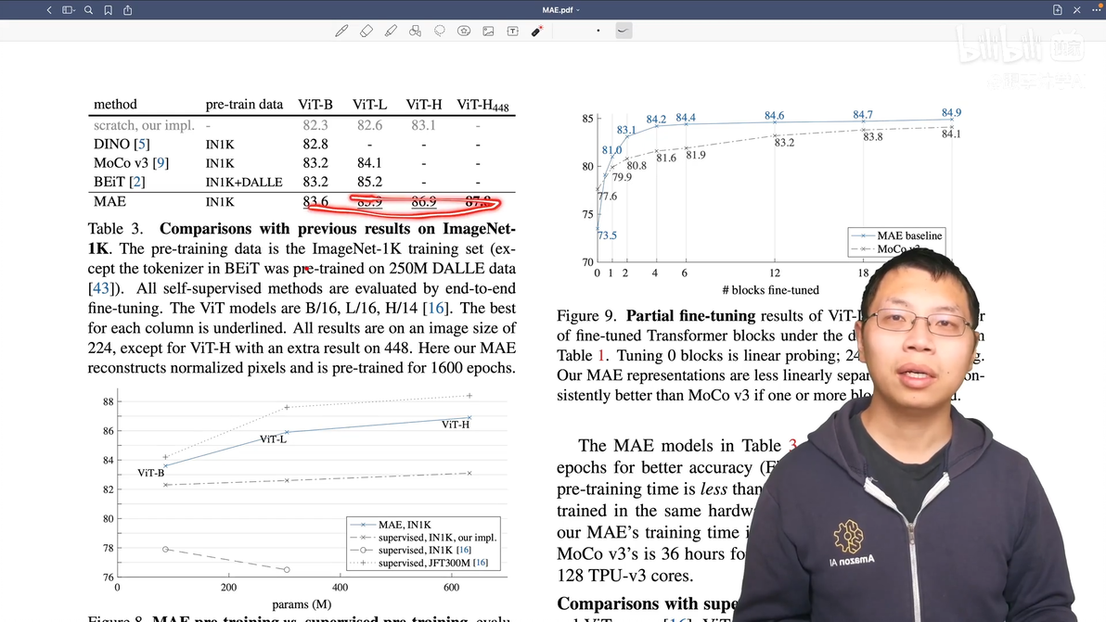Image resolution: width=1106 pixels, height=622 pixels.
Task: Open citation [16] after 'H/14' in caption
Action: pos(436,308)
